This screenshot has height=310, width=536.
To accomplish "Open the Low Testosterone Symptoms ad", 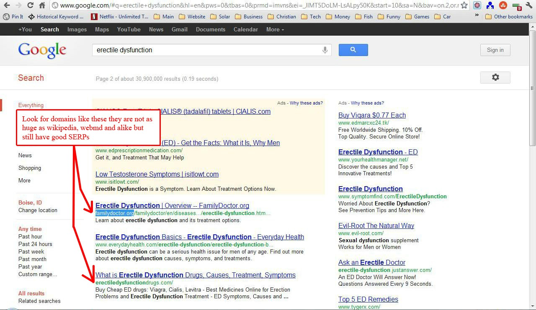I will point(157,174).
